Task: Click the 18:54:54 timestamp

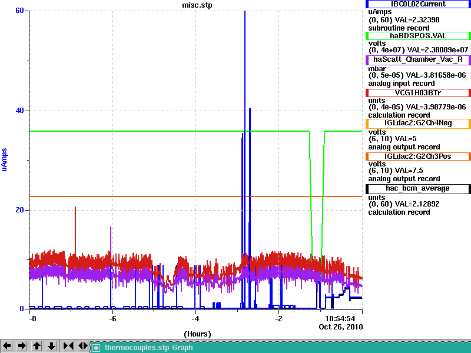Action: coord(340,318)
